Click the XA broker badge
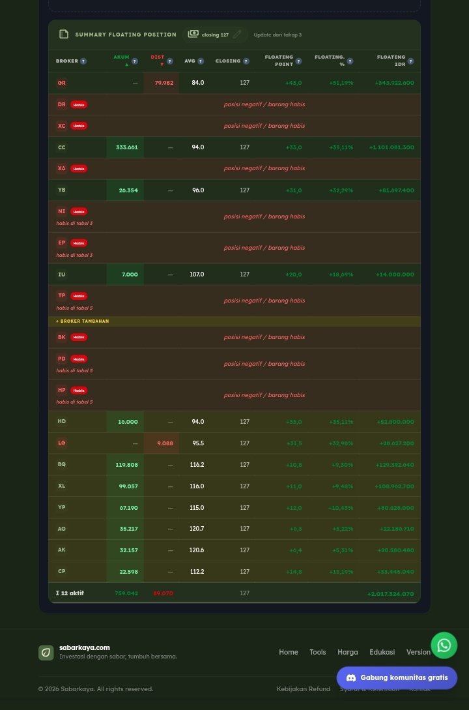The image size is (469, 710). tap(61, 168)
